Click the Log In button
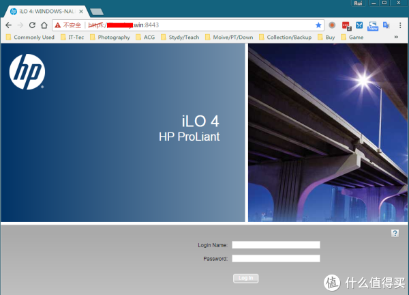 pos(245,278)
